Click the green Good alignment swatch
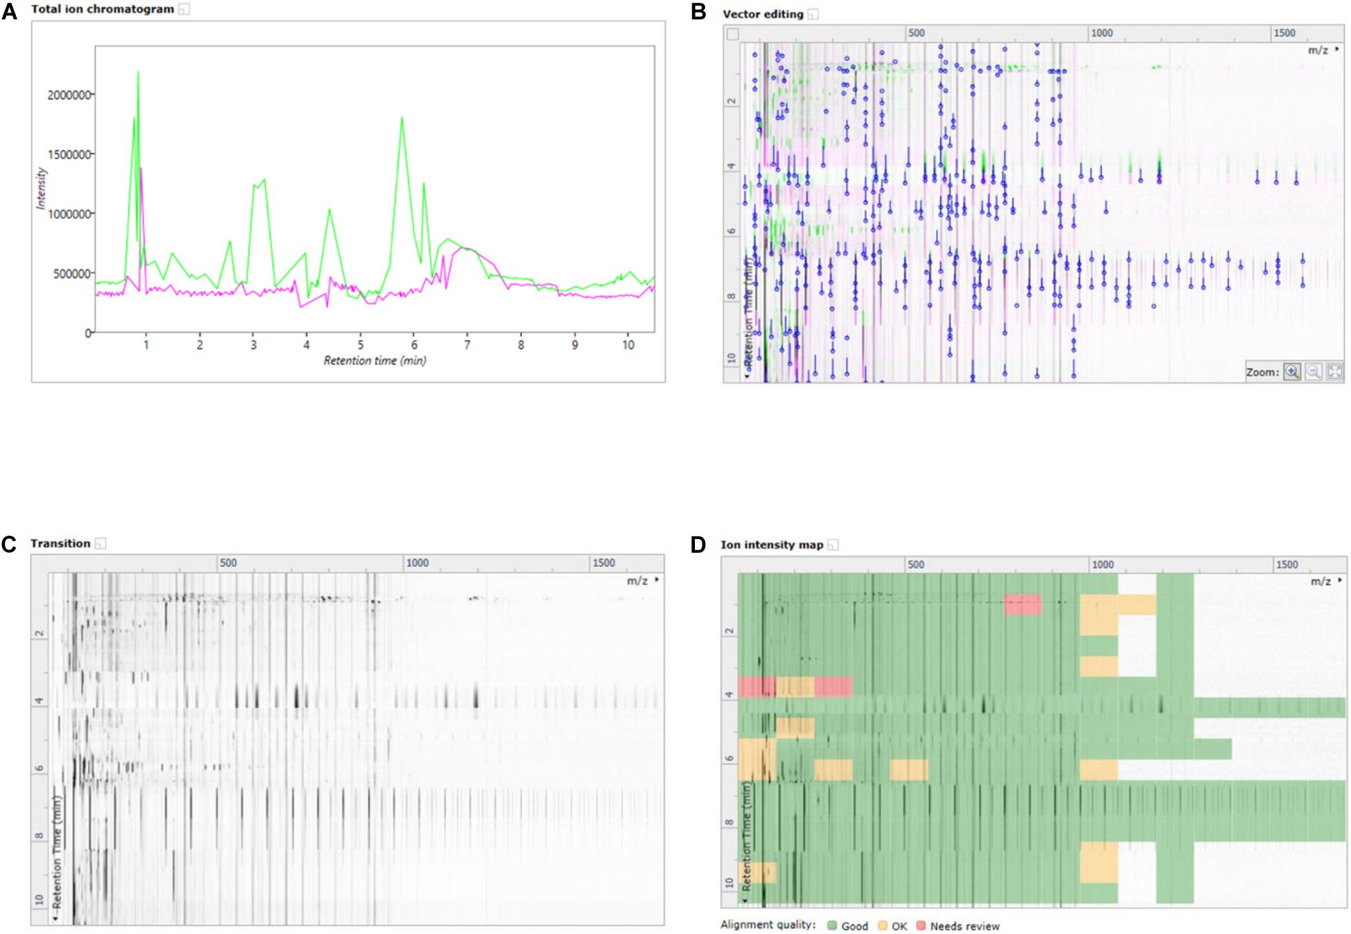Image resolution: width=1351 pixels, height=934 pixels. pos(832,926)
